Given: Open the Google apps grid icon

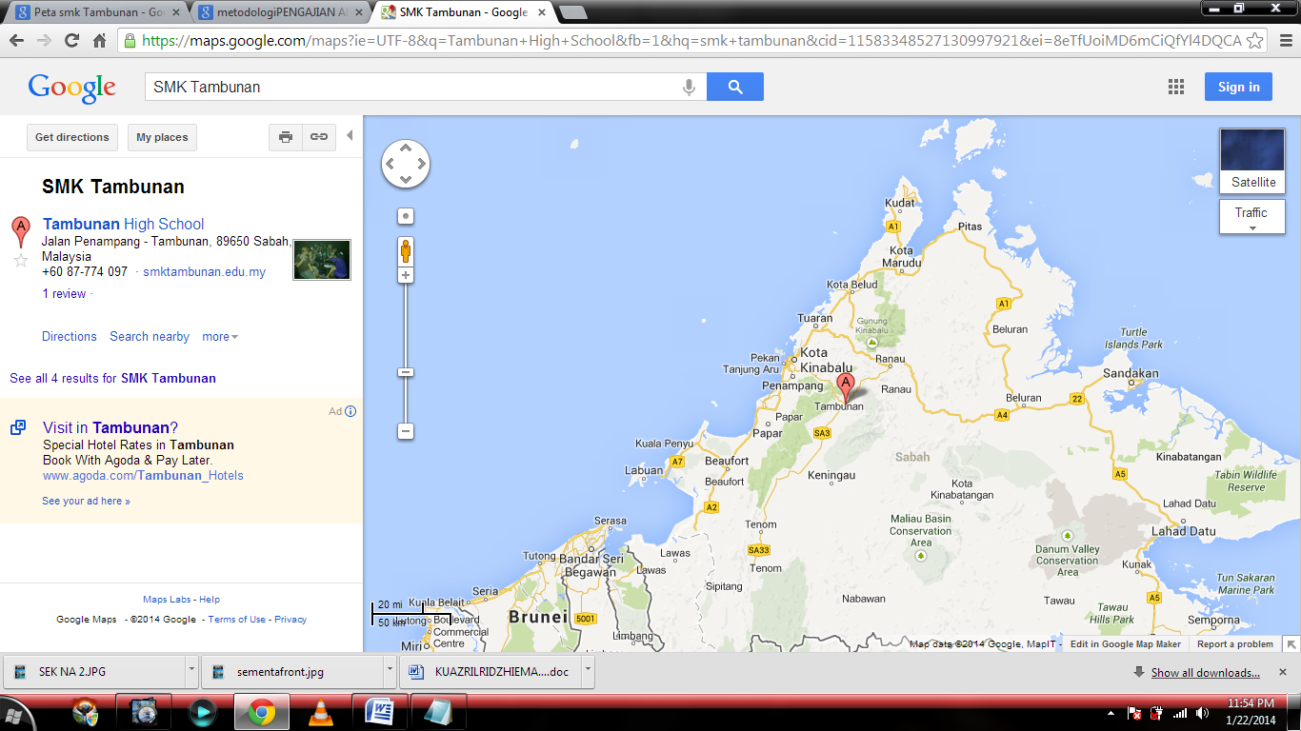Looking at the screenshot, I should 1176,87.
